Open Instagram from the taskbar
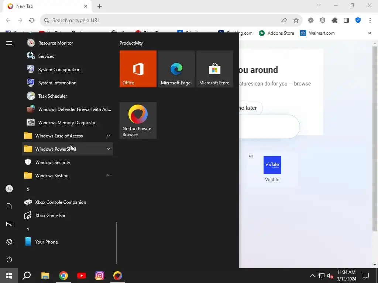This screenshot has width=378, height=283. (100, 276)
